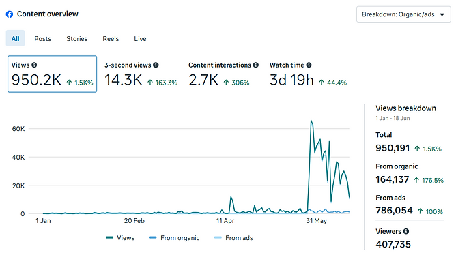
Task: Open the Watch time info icon
Action: pyautogui.click(x=309, y=65)
